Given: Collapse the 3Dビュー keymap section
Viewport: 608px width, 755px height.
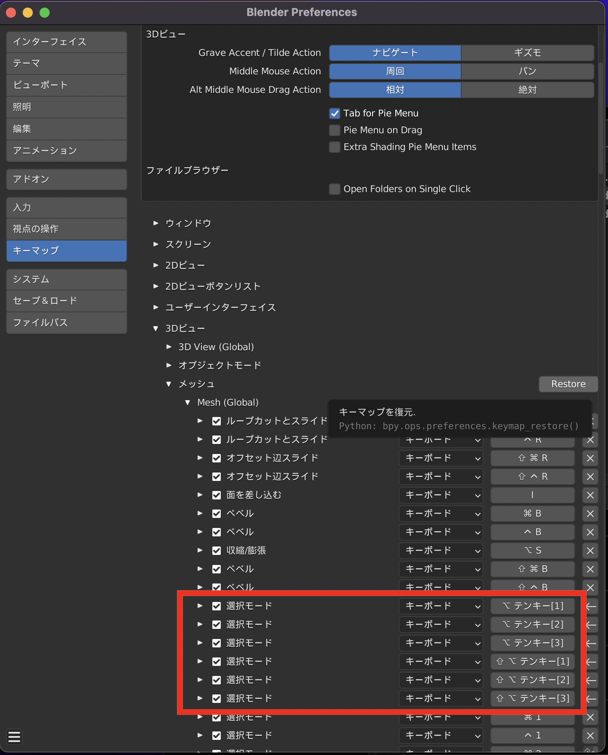Looking at the screenshot, I should [x=156, y=328].
